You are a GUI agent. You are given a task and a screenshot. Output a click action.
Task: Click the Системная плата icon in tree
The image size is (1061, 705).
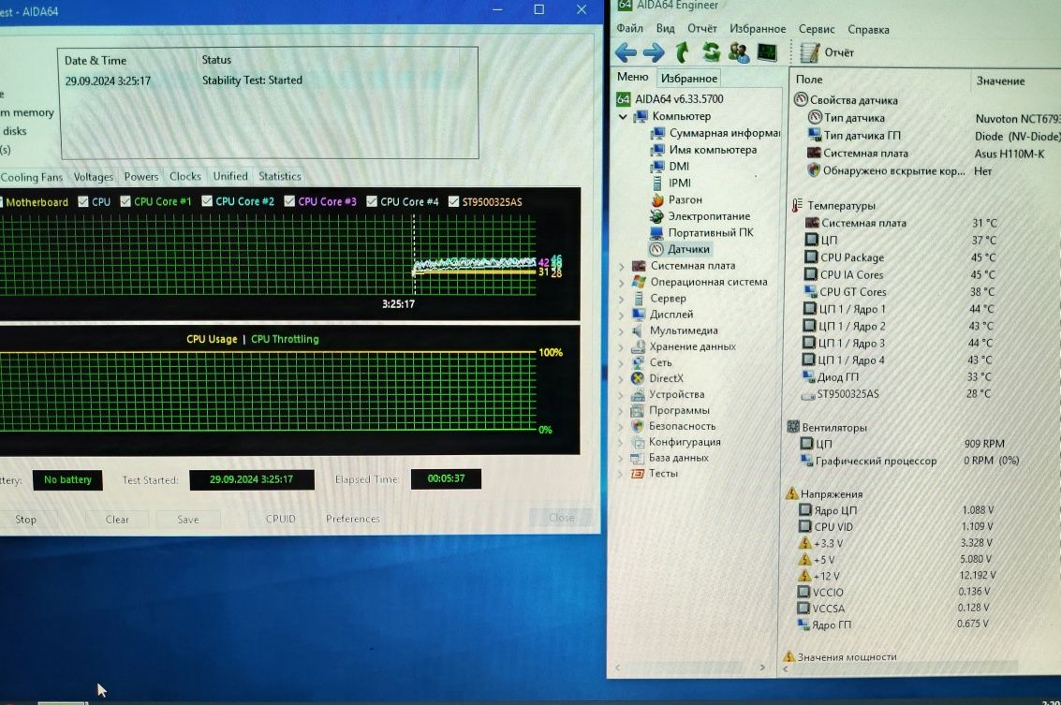coord(638,266)
